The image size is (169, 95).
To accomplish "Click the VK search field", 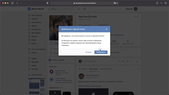I will coord(61,9).
